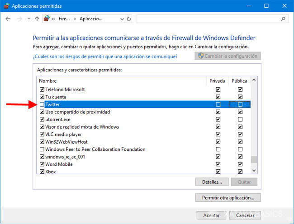The width and height of the screenshot is (294, 224).
Task: Open the address bar history dropdown
Action: [x=122, y=19]
